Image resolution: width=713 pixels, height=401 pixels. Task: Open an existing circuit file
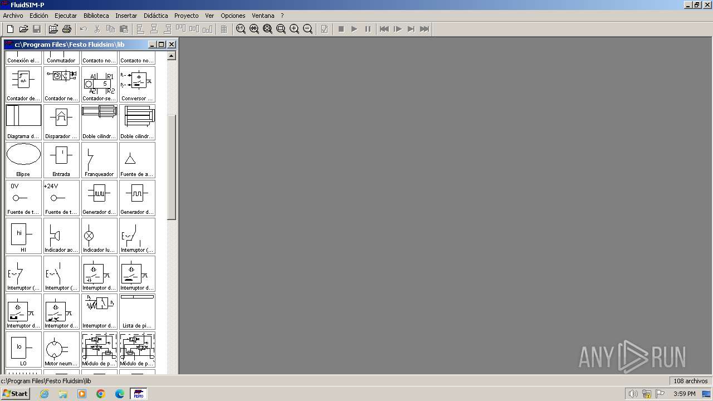[x=23, y=29]
